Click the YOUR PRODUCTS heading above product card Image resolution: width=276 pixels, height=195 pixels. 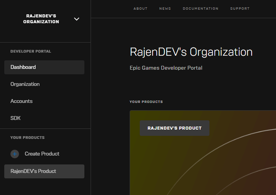click(x=146, y=102)
